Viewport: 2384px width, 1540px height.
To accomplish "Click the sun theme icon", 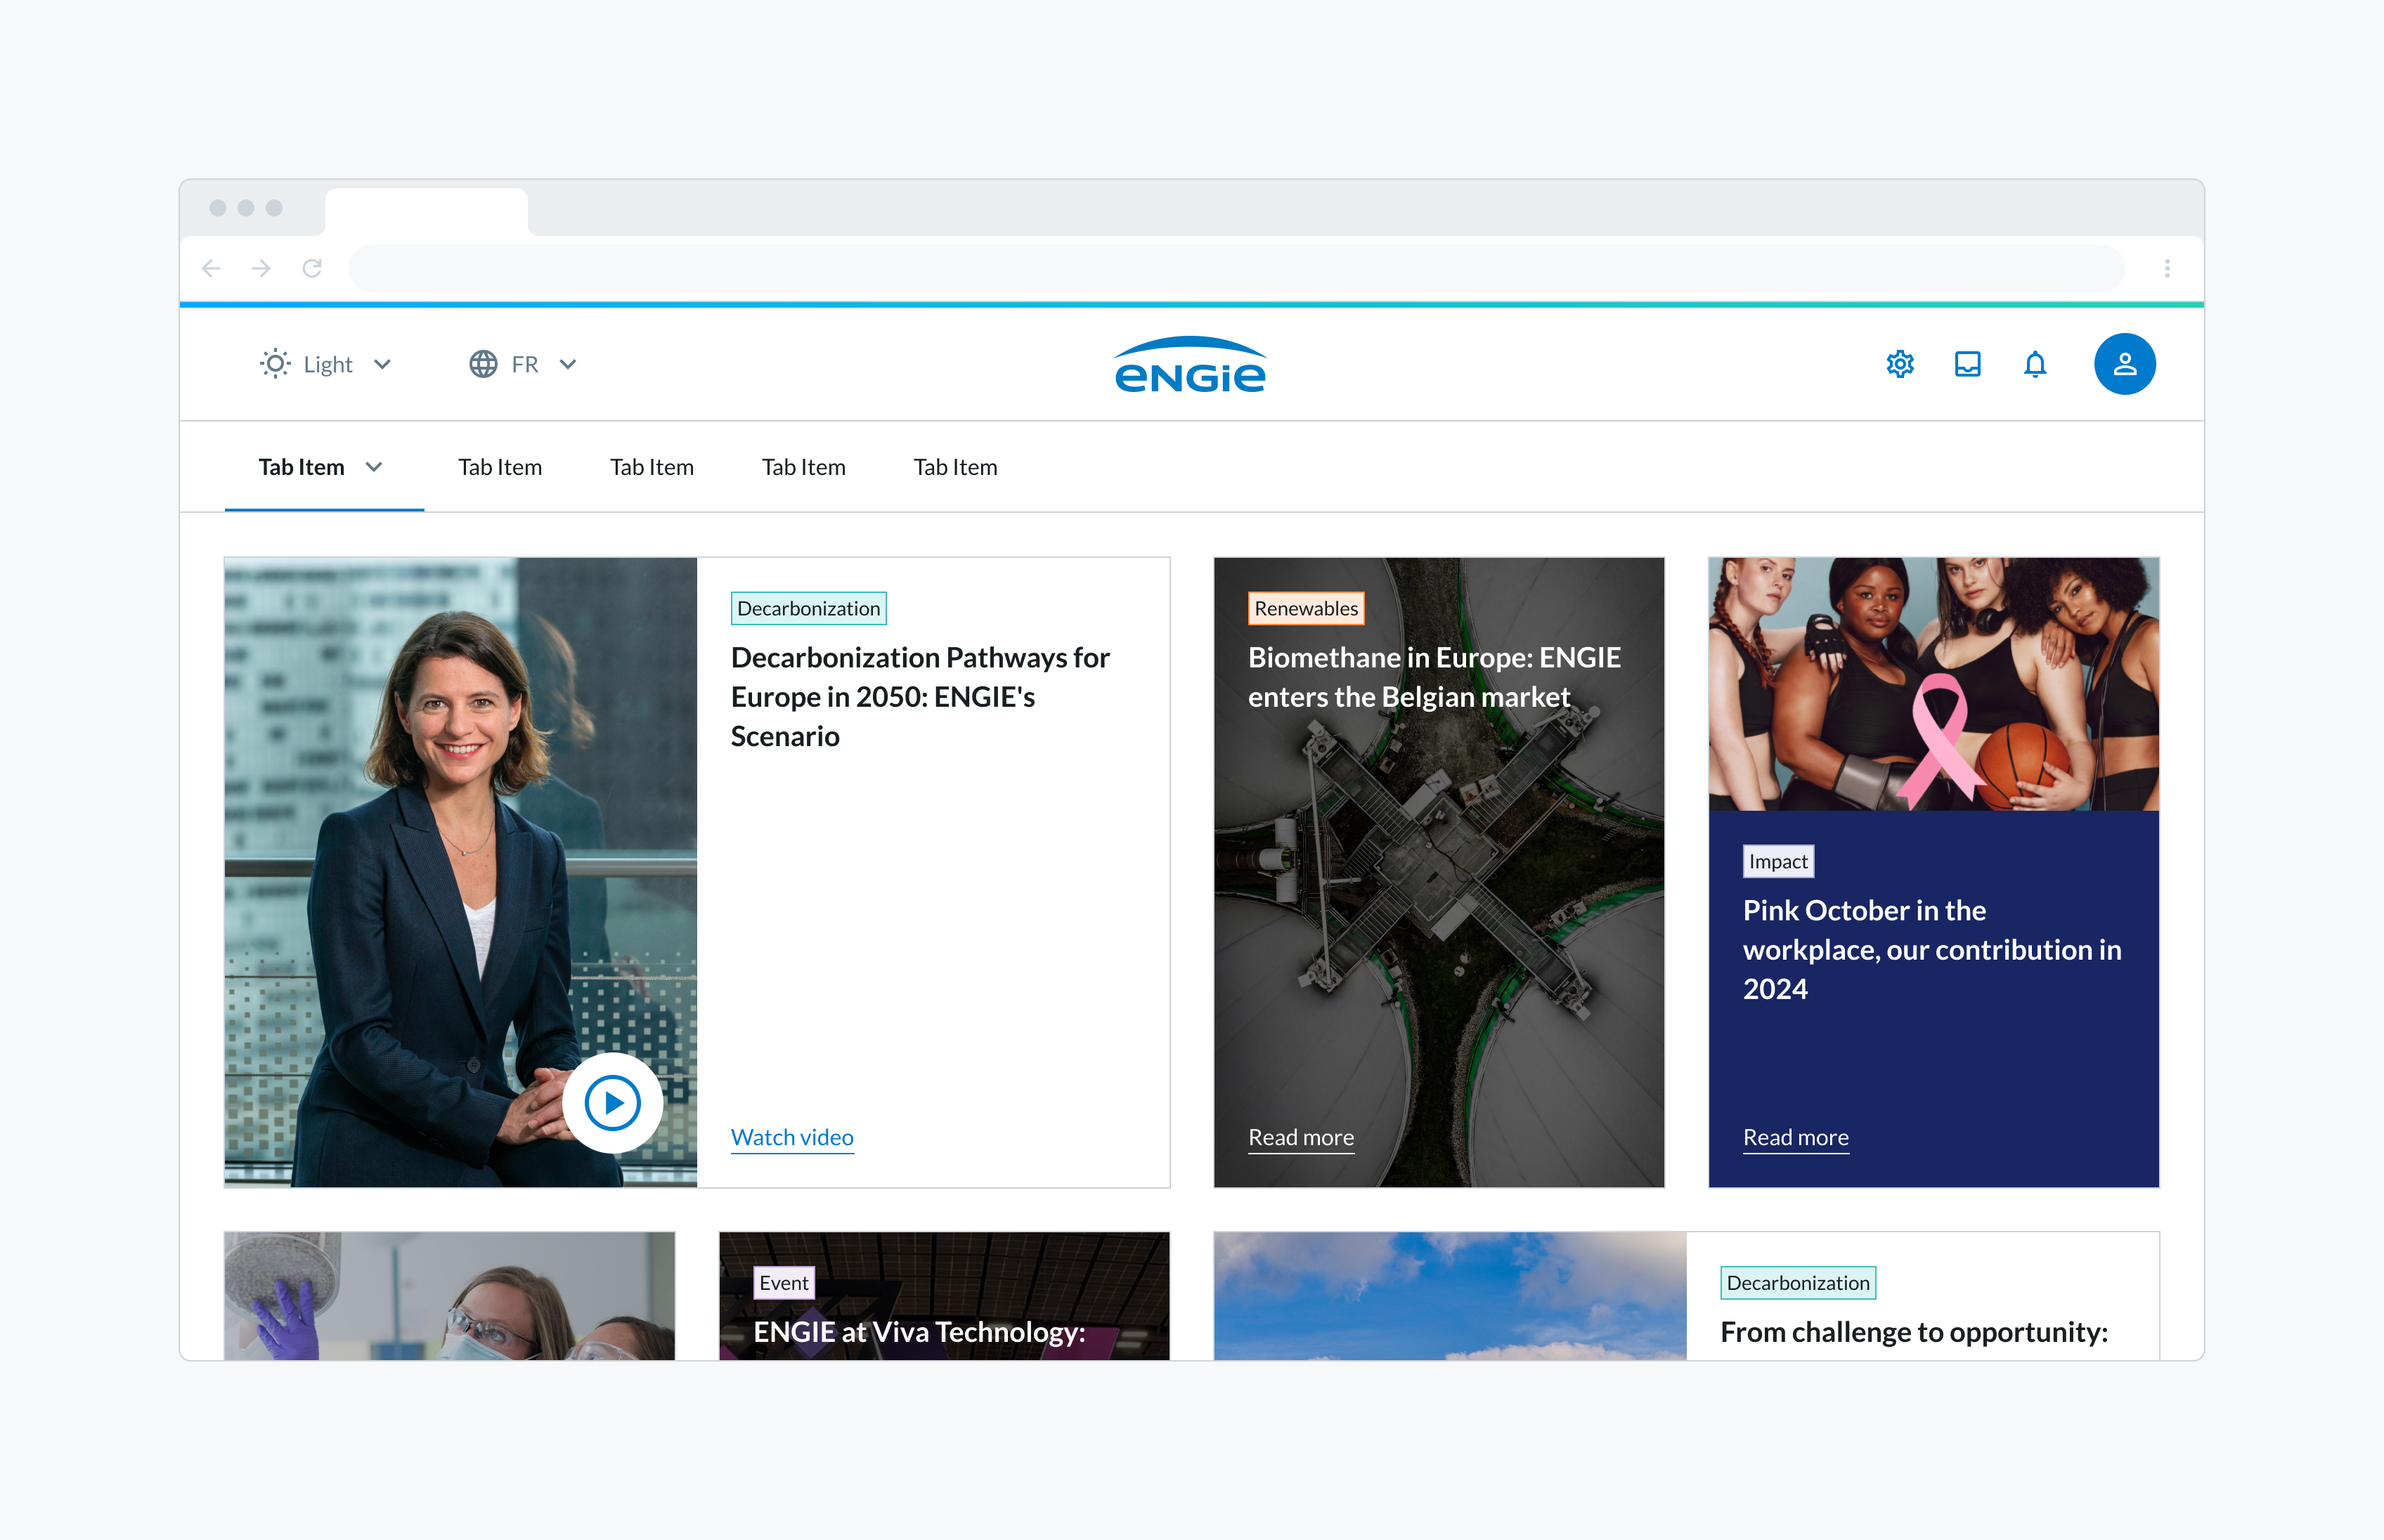I will pos(275,364).
